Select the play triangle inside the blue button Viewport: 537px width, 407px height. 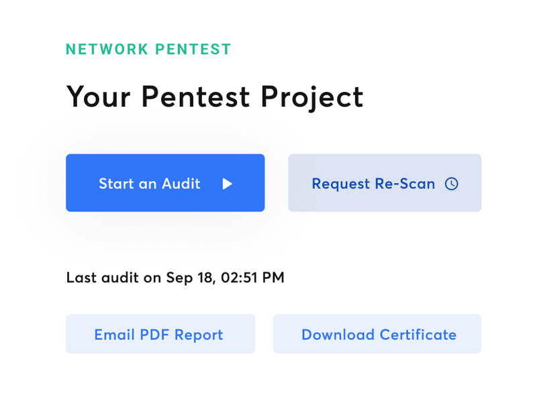229,183
